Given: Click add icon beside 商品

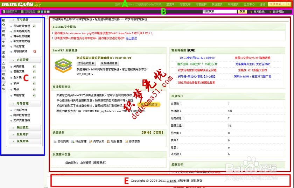Looking at the screenshot, I should 34,89.
